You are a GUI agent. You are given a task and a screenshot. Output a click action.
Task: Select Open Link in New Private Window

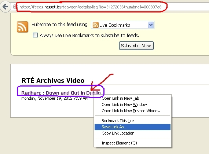[131, 111]
